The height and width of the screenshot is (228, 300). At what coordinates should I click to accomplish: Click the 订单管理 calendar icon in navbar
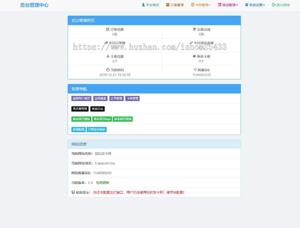(168, 5)
